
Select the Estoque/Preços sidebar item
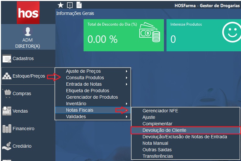(28, 76)
